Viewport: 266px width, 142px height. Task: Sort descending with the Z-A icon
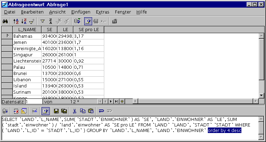pyautogui.click(x=24, y=21)
